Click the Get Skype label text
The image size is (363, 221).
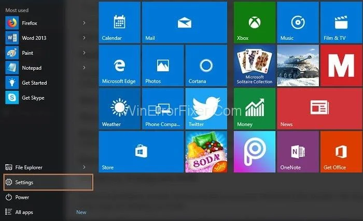[x=33, y=98]
